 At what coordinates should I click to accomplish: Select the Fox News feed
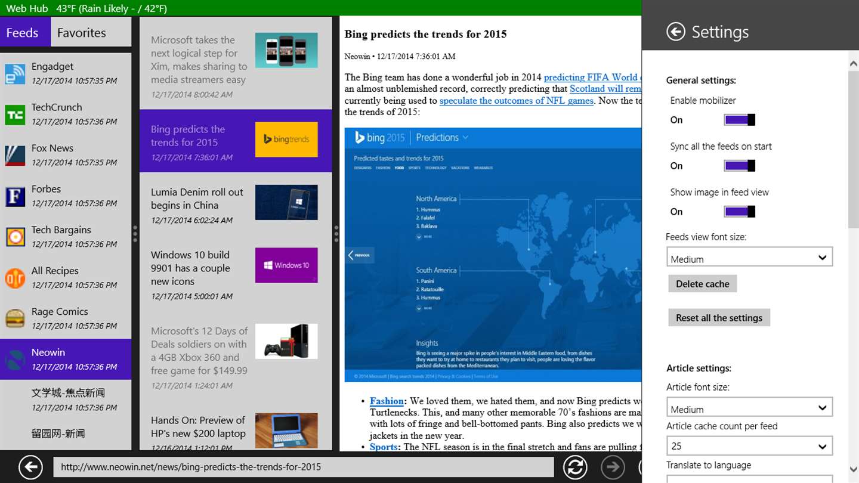pyautogui.click(x=66, y=155)
